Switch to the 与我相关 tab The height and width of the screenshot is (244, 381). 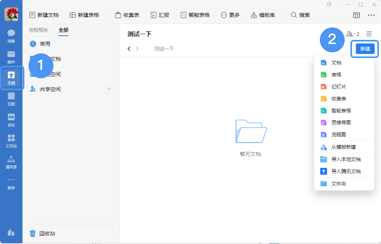pos(38,30)
